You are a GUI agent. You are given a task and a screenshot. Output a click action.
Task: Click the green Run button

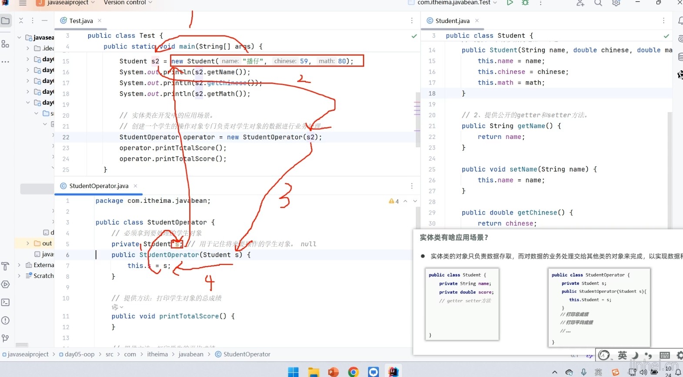[509, 3]
